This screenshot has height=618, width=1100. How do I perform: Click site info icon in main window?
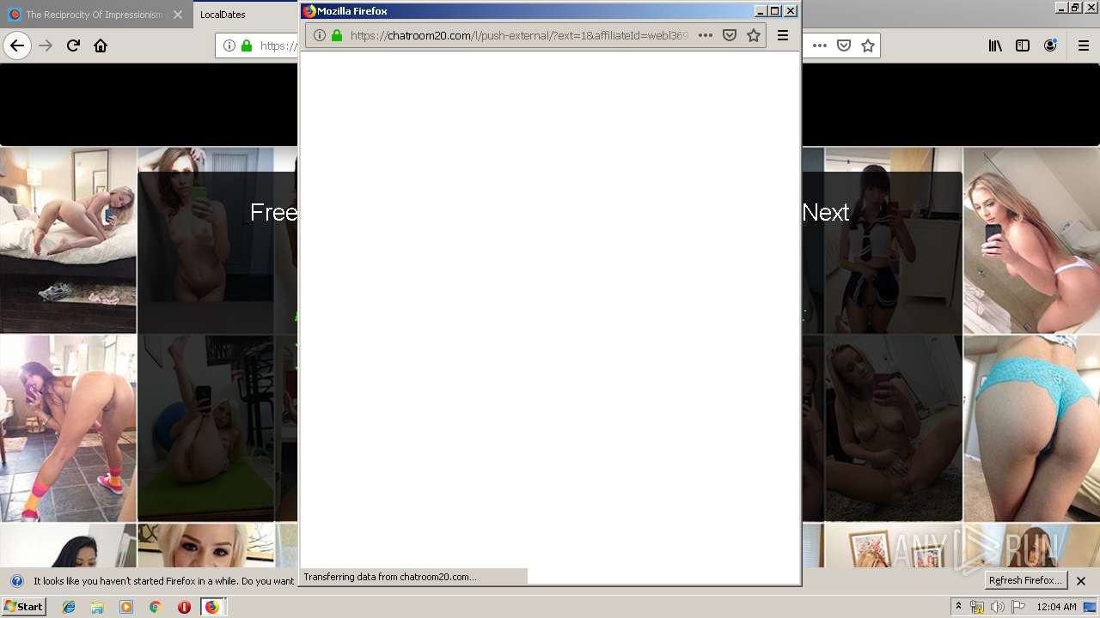coord(229,45)
